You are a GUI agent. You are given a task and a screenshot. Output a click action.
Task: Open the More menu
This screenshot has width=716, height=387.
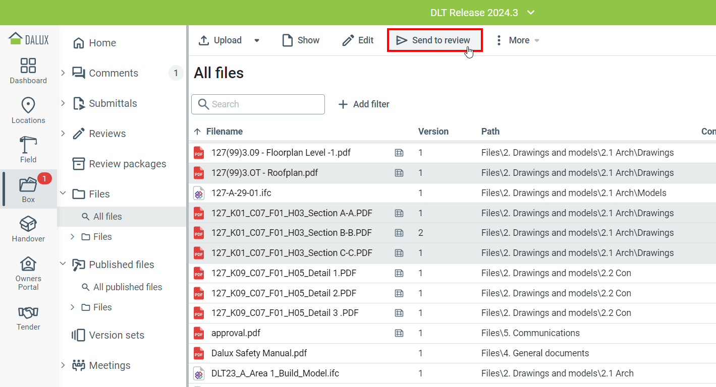517,40
